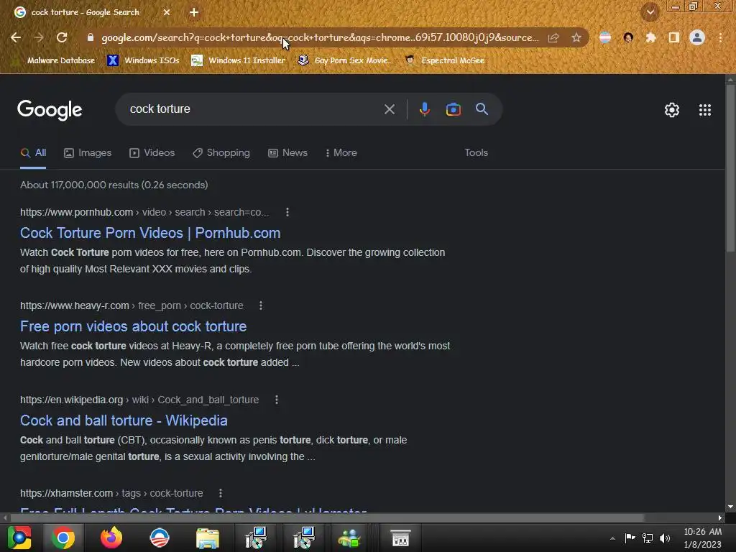Click the scroll-down arrow on the vertical scrollbar
736x552 pixels.
[730, 507]
